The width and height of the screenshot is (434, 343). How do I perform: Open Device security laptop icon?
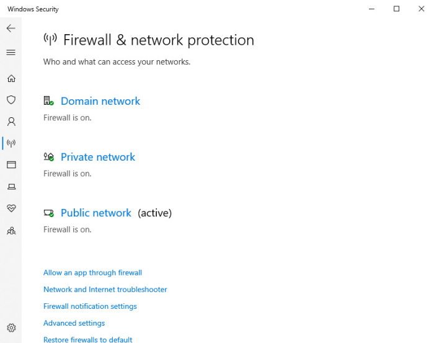point(11,187)
